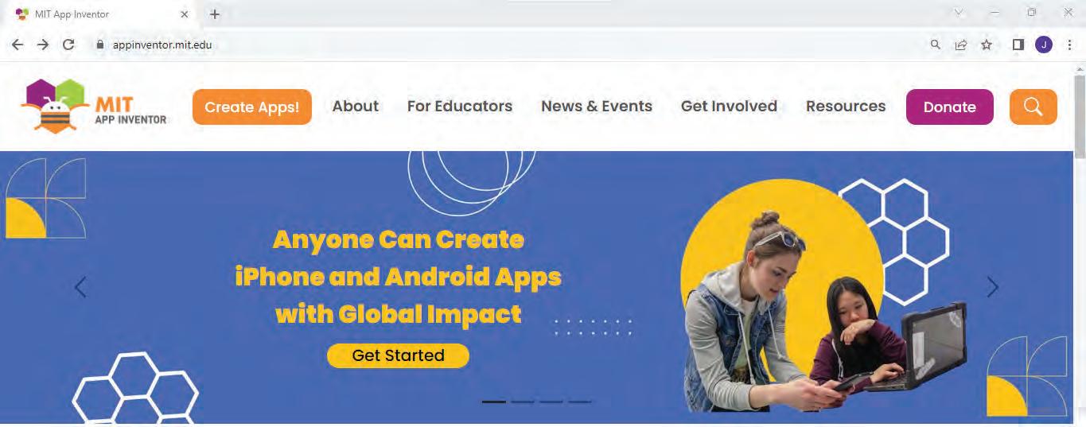Go back using browser back arrow

(x=18, y=45)
